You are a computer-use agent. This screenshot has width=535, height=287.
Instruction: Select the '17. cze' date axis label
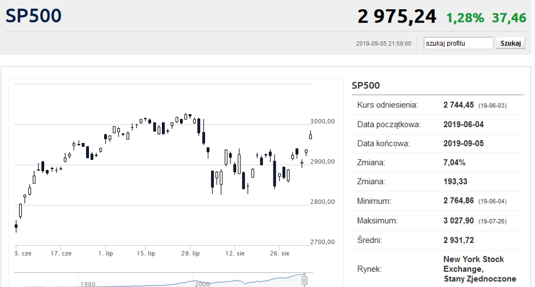[61, 253]
